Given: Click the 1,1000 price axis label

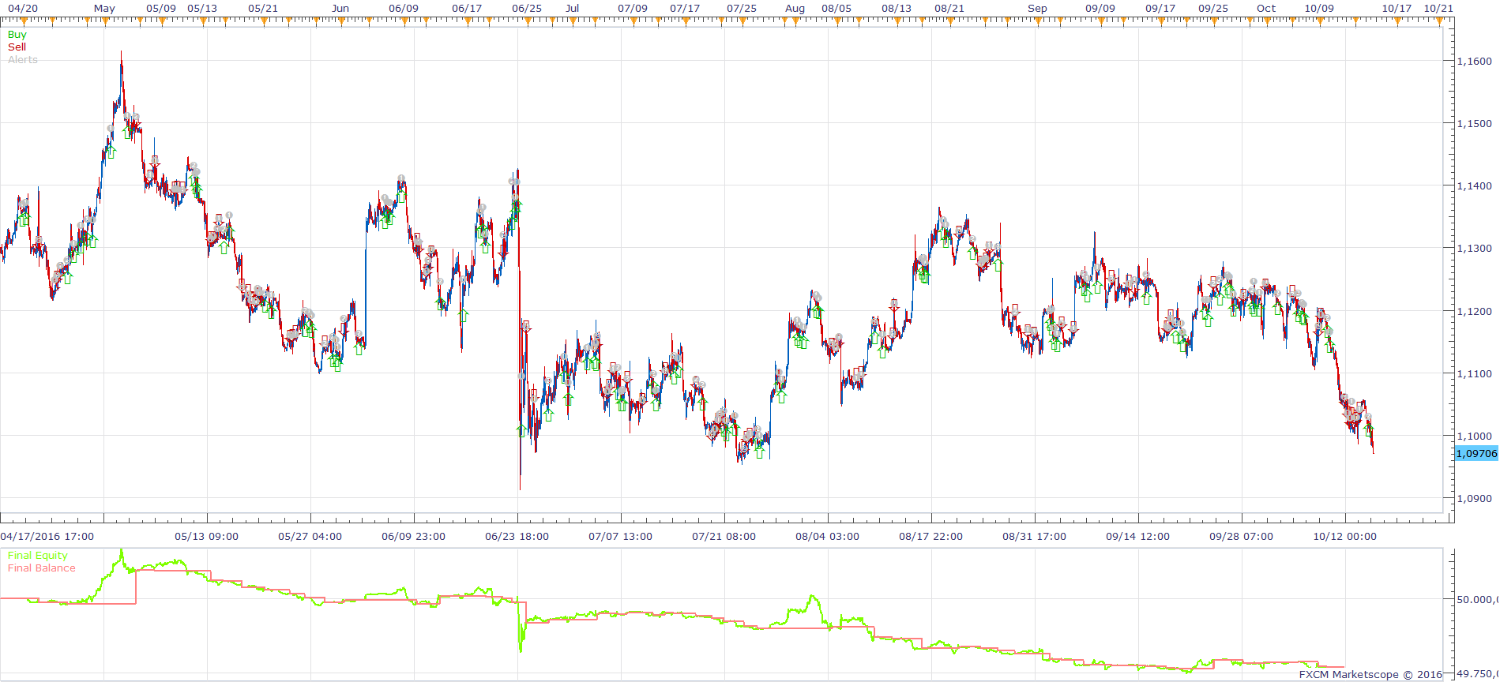Looking at the screenshot, I should [1474, 437].
